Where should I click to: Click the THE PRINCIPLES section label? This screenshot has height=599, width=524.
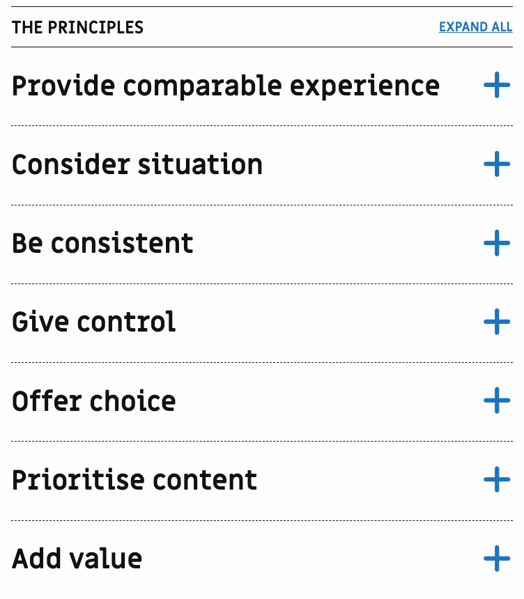(x=77, y=28)
